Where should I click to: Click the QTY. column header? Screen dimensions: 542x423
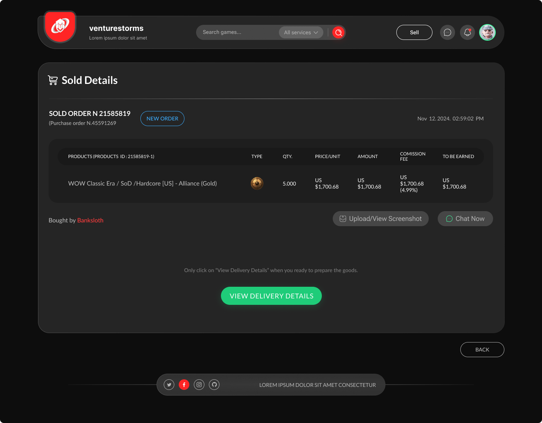pos(288,157)
